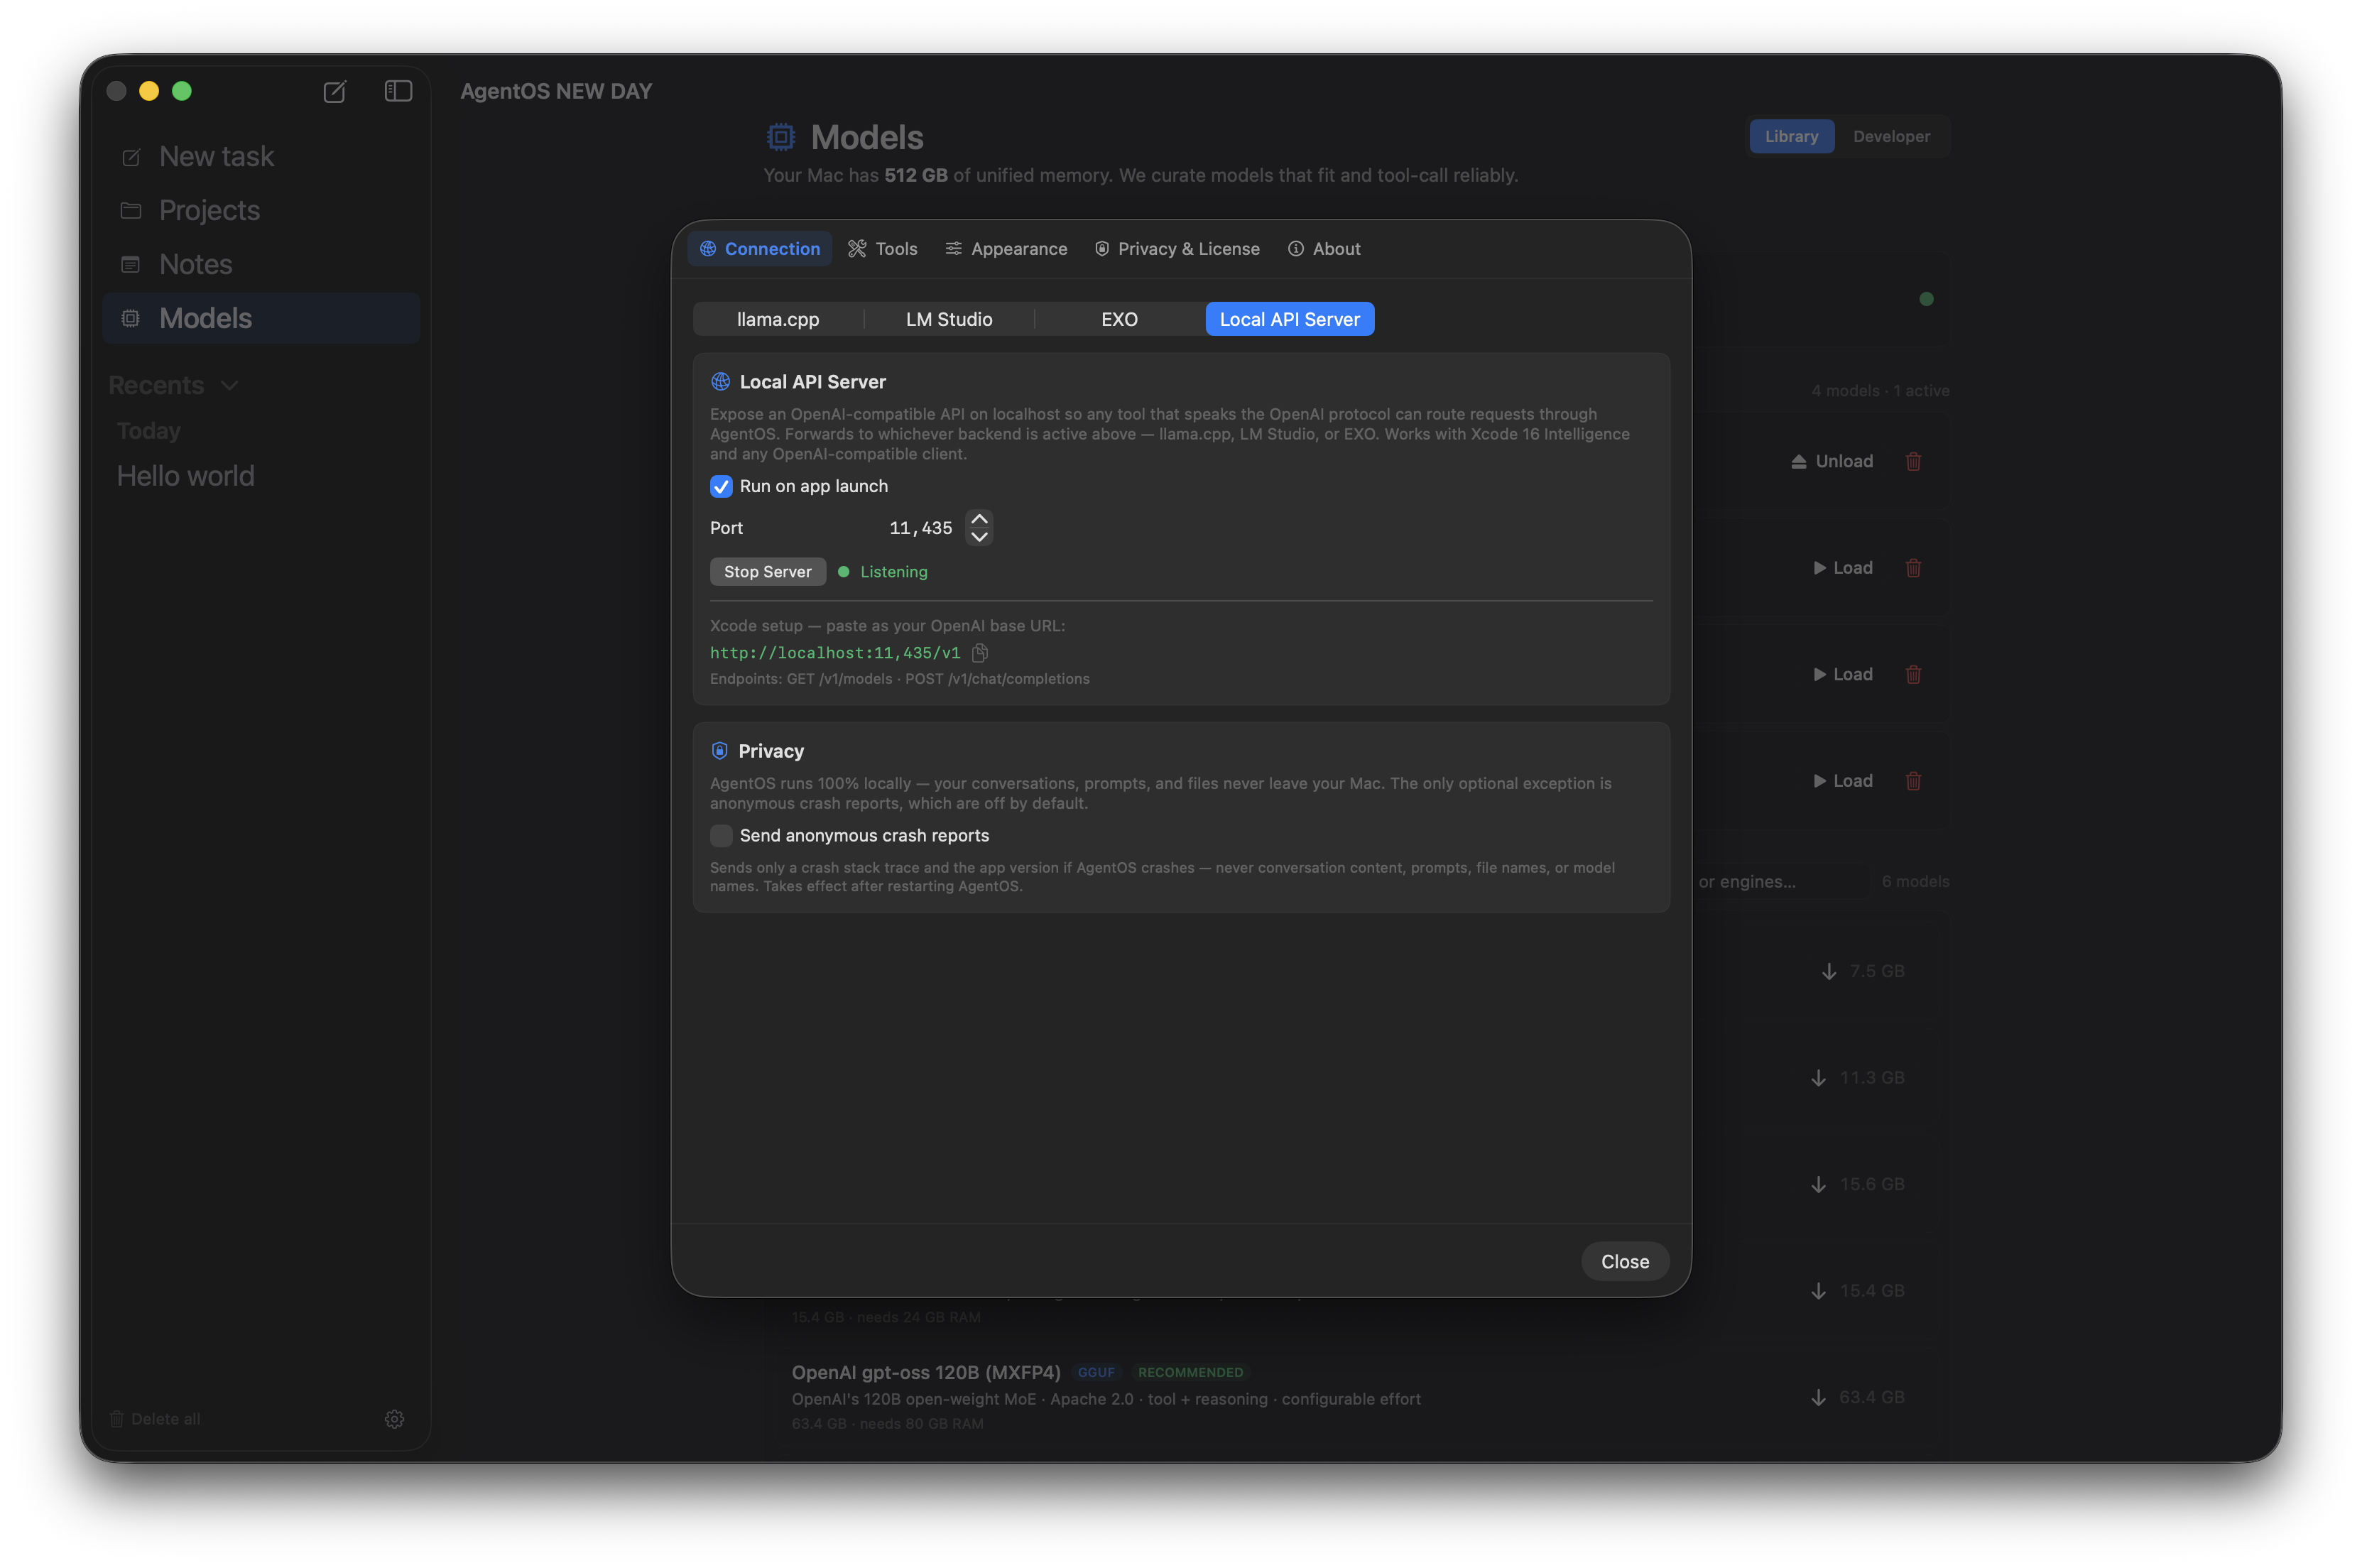Click the Stop Server button

point(768,572)
